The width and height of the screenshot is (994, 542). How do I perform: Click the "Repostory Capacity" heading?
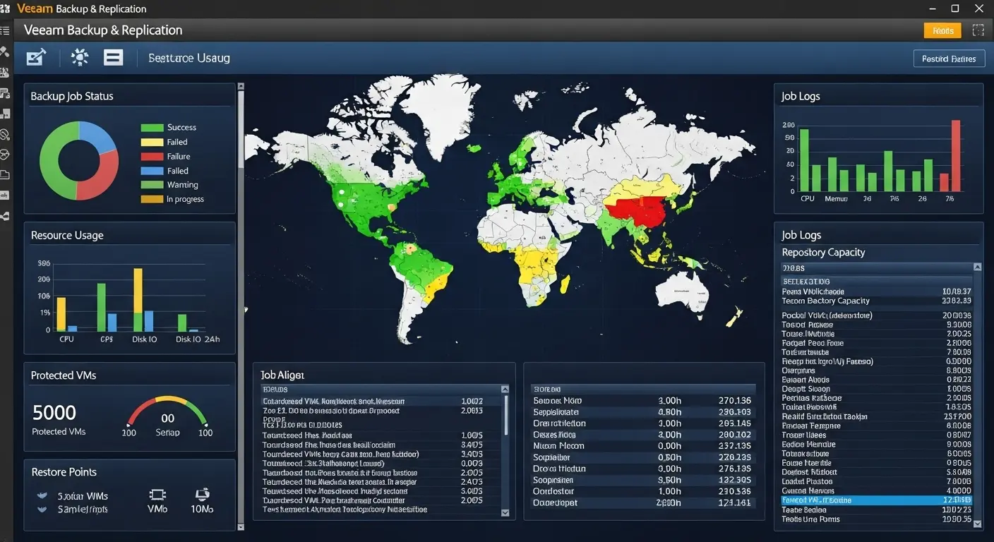(823, 252)
